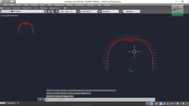
Task: Open the workspace gear dropdown arrow
Action: tap(180, 103)
